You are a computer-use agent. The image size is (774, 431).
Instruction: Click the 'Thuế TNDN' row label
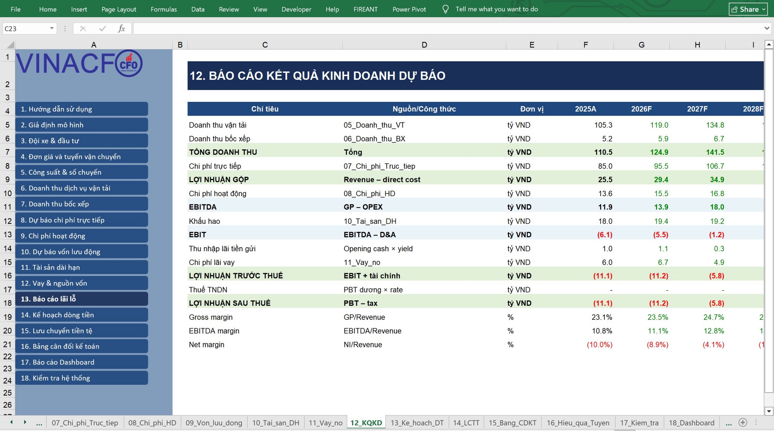[x=208, y=290]
